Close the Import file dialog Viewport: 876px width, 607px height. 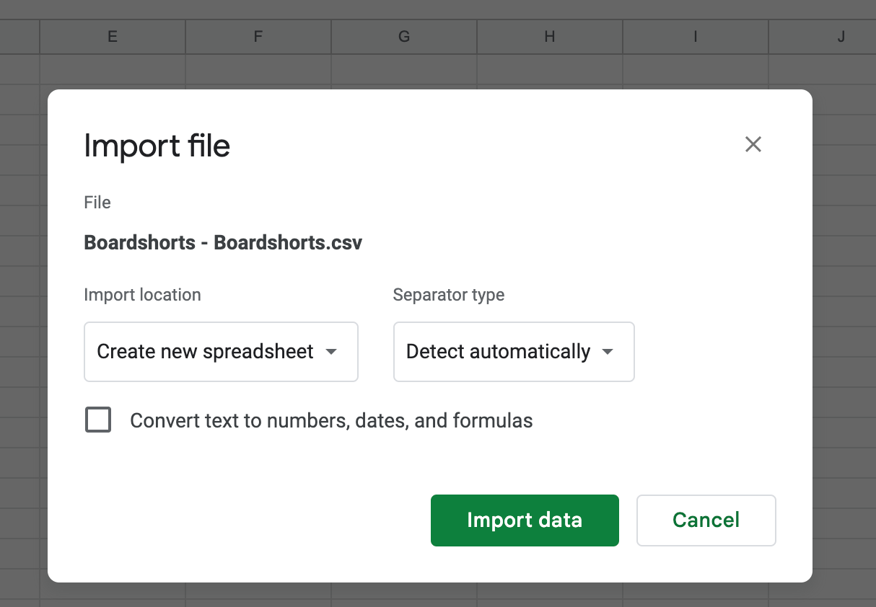(753, 144)
